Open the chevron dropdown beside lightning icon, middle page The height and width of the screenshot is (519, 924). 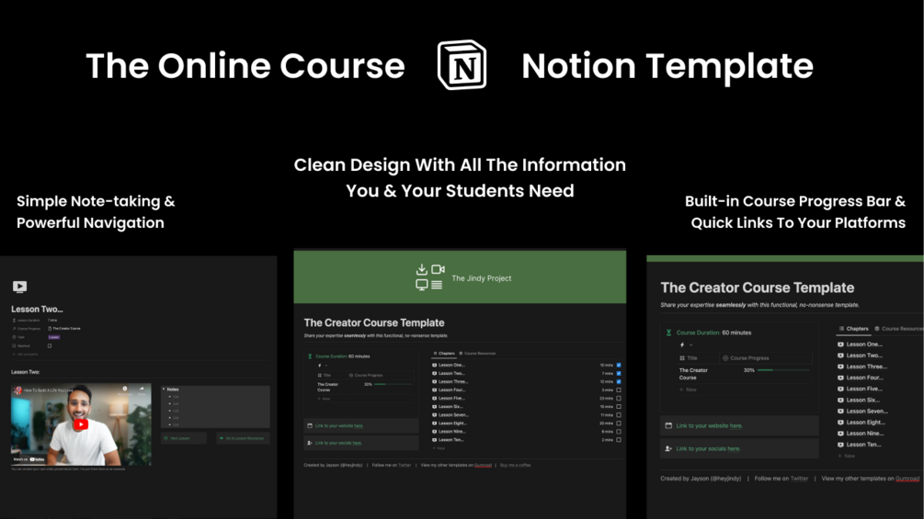point(325,366)
